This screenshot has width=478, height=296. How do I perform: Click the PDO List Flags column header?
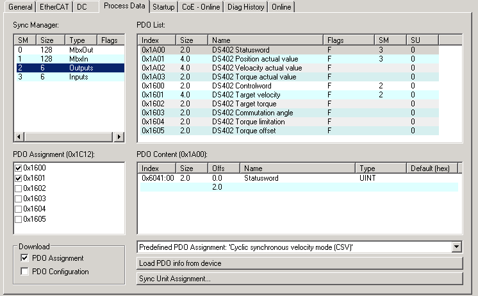349,40
